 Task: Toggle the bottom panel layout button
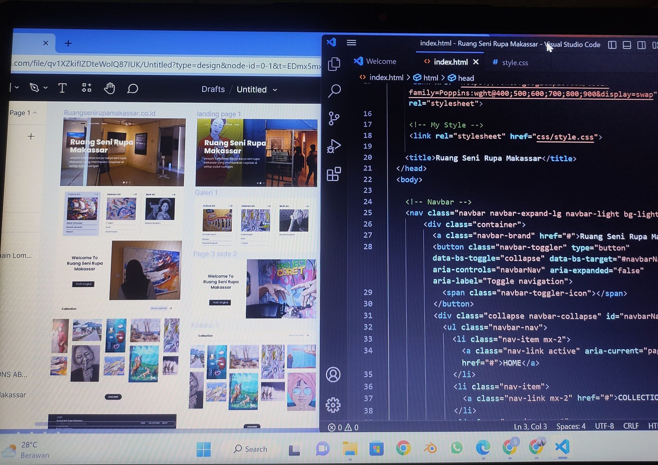[x=627, y=45]
